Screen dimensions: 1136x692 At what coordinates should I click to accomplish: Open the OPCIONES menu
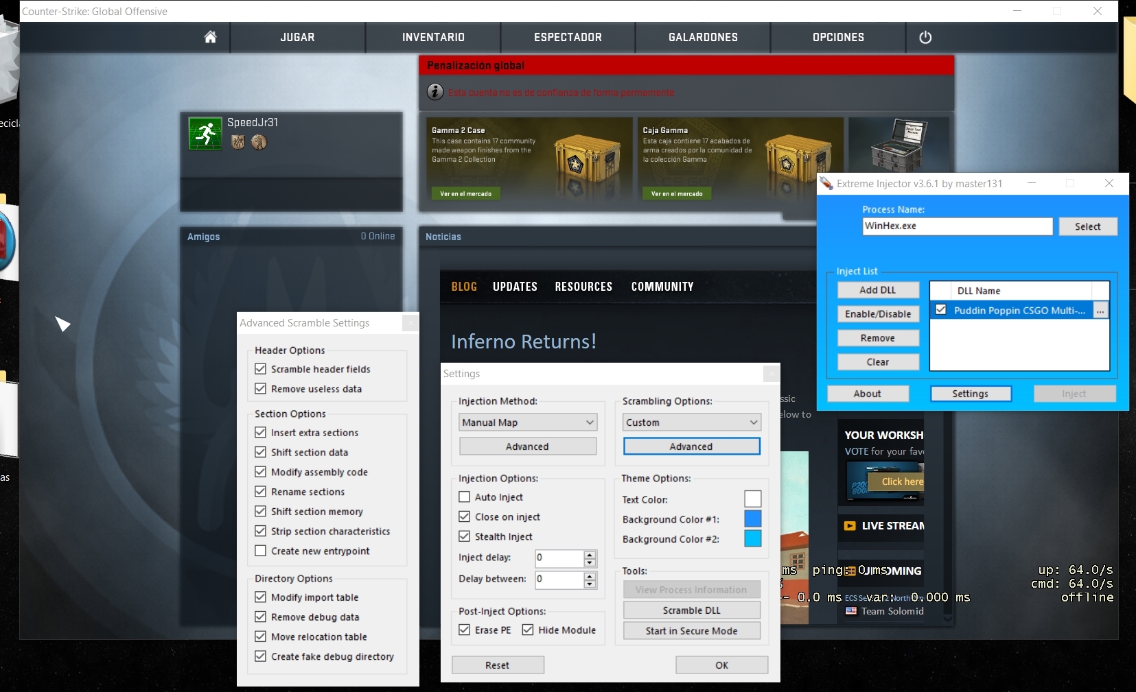838,37
